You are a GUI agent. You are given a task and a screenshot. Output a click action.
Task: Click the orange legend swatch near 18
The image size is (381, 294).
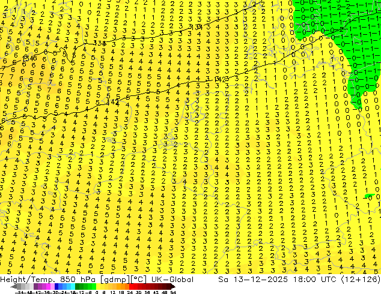(x=123, y=286)
